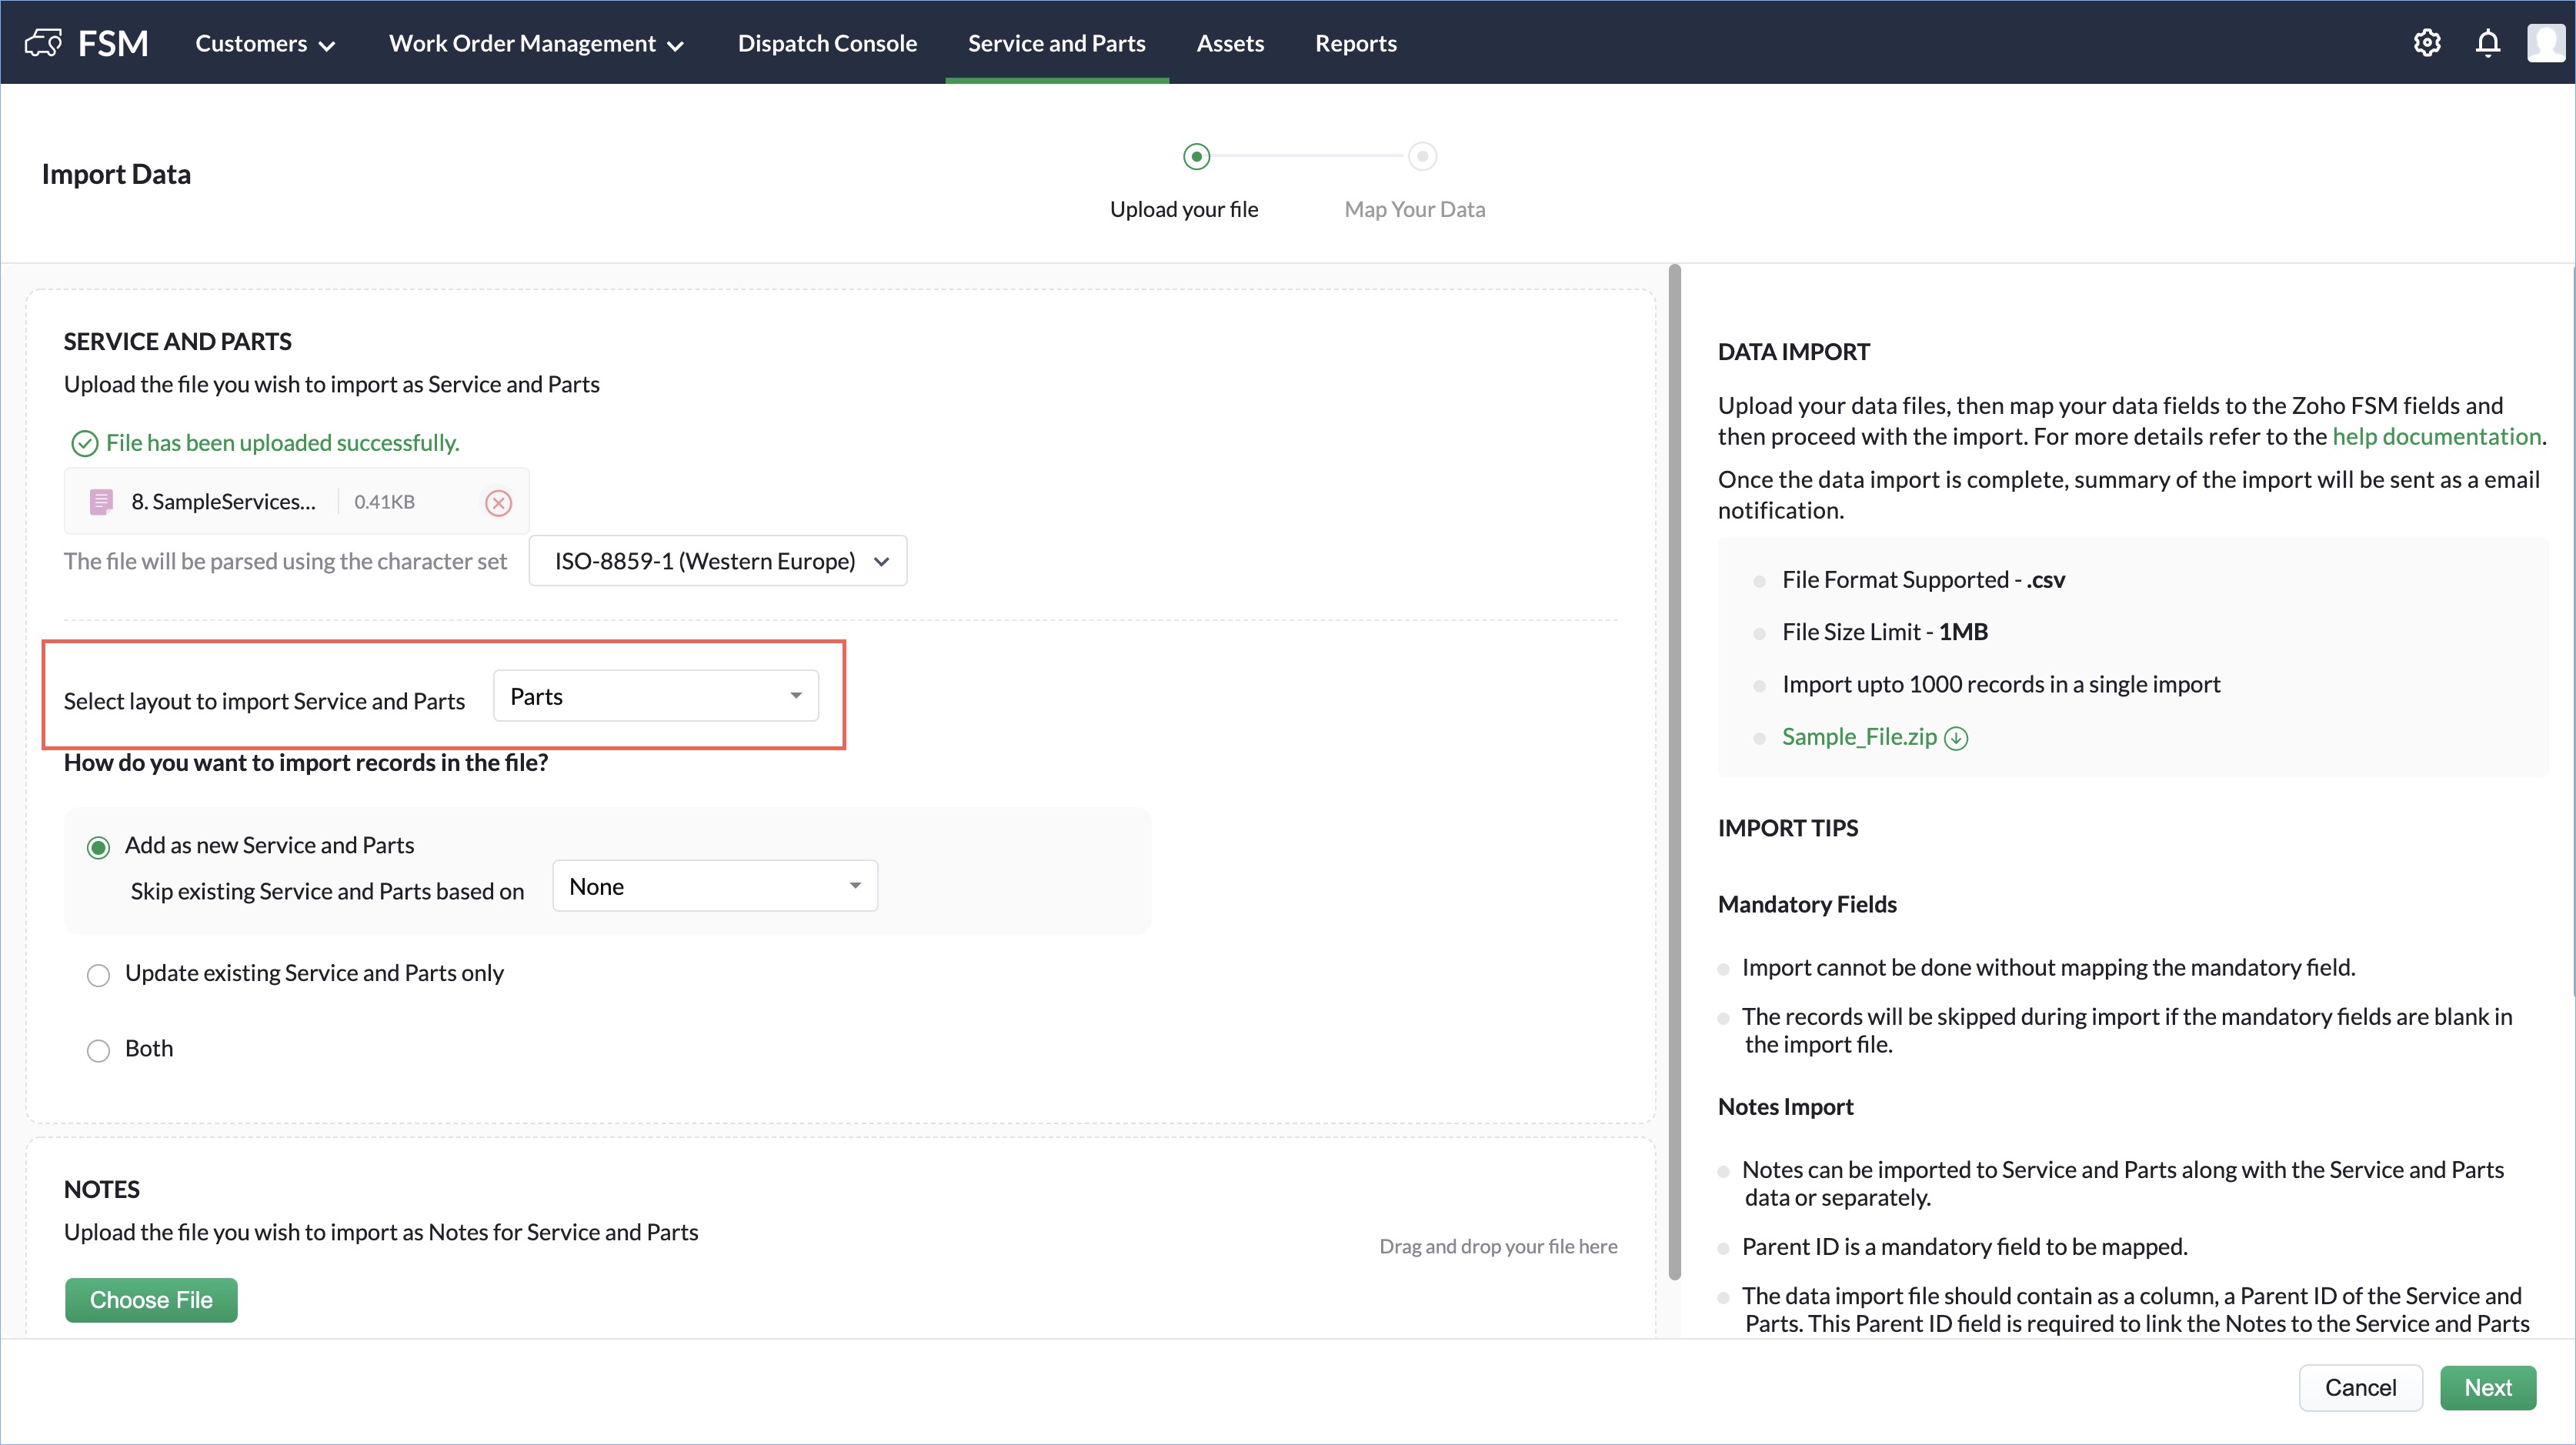Select Add as new Service and Parts
This screenshot has height=1445, width=2576.
[98, 848]
